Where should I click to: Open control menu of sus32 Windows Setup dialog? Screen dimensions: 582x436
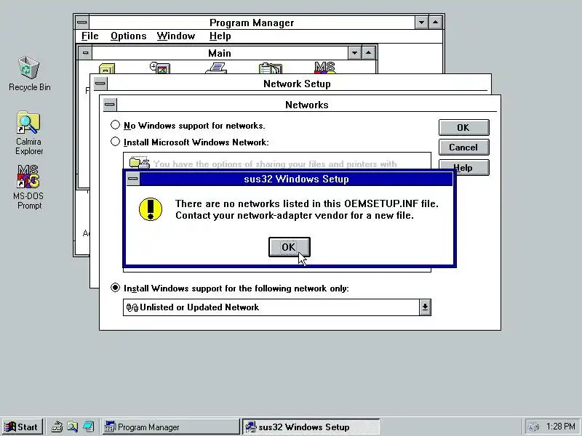[133, 179]
